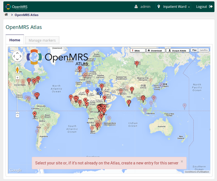Go to home via house icon
Viewport: 217px width, 181px height.
click(x=6, y=15)
